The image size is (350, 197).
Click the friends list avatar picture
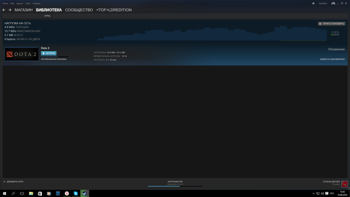(344, 184)
